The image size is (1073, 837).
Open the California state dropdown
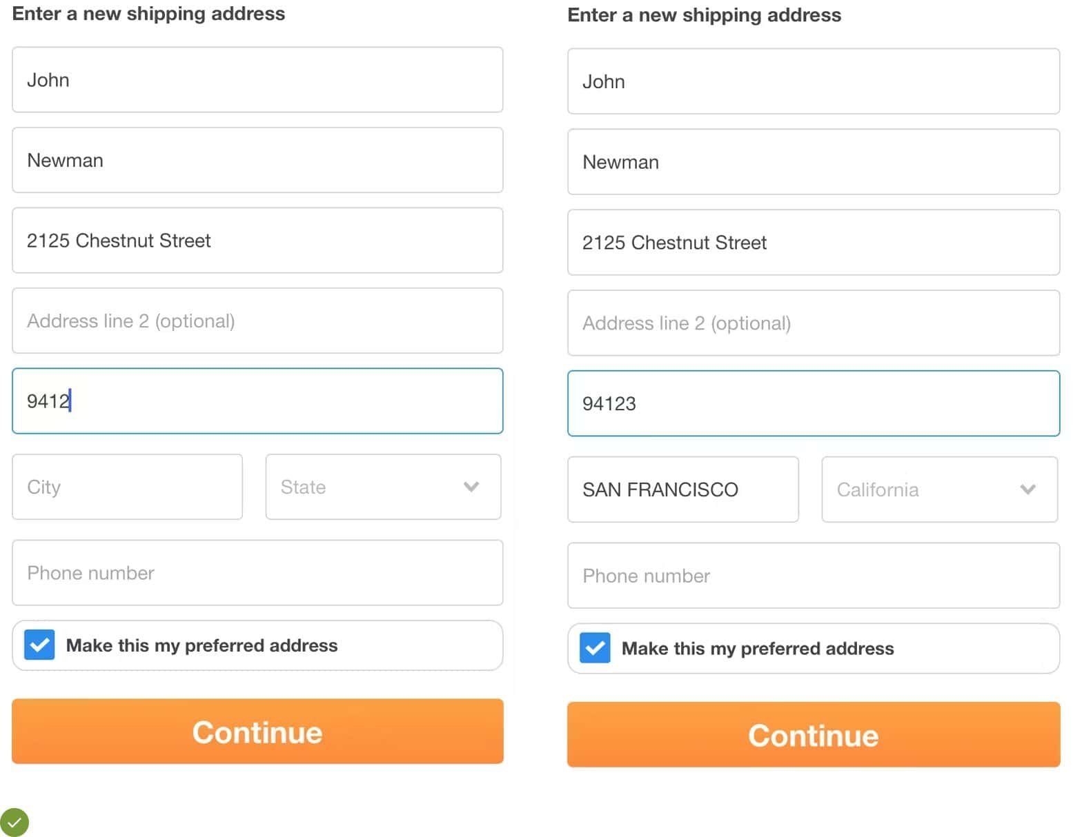tap(939, 490)
